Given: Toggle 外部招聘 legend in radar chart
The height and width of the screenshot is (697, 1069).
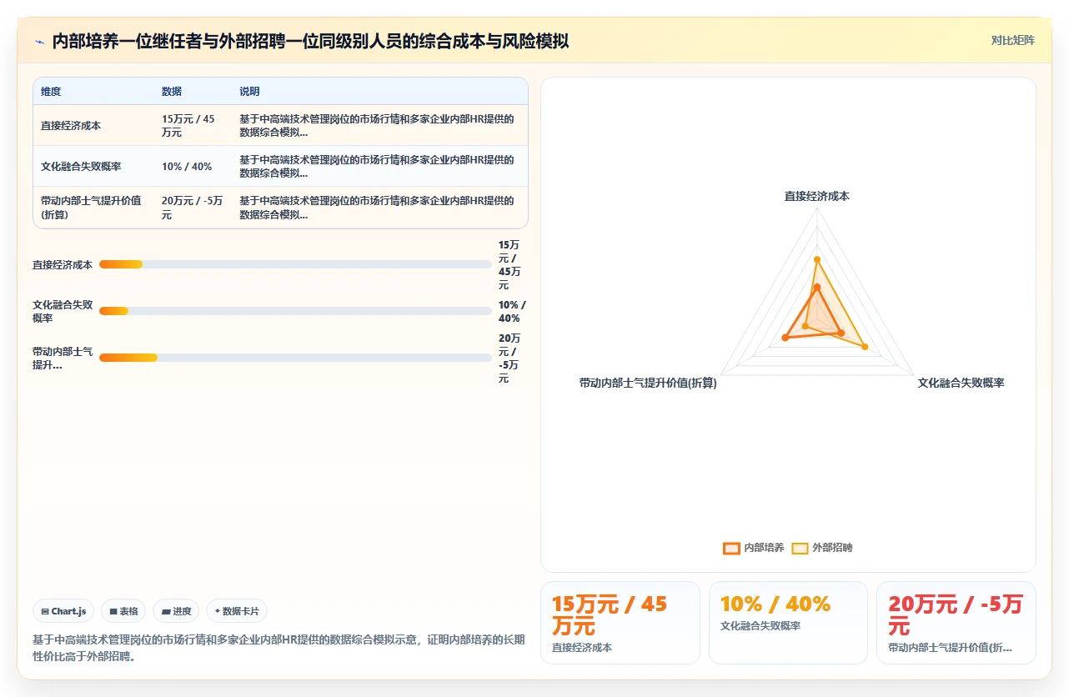Looking at the screenshot, I should click(822, 548).
